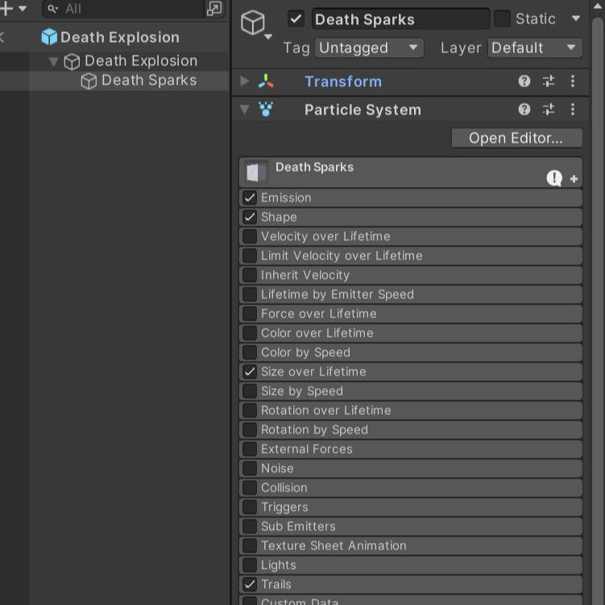Disable the Trails module checkbox
605x605 pixels.
coord(250,584)
